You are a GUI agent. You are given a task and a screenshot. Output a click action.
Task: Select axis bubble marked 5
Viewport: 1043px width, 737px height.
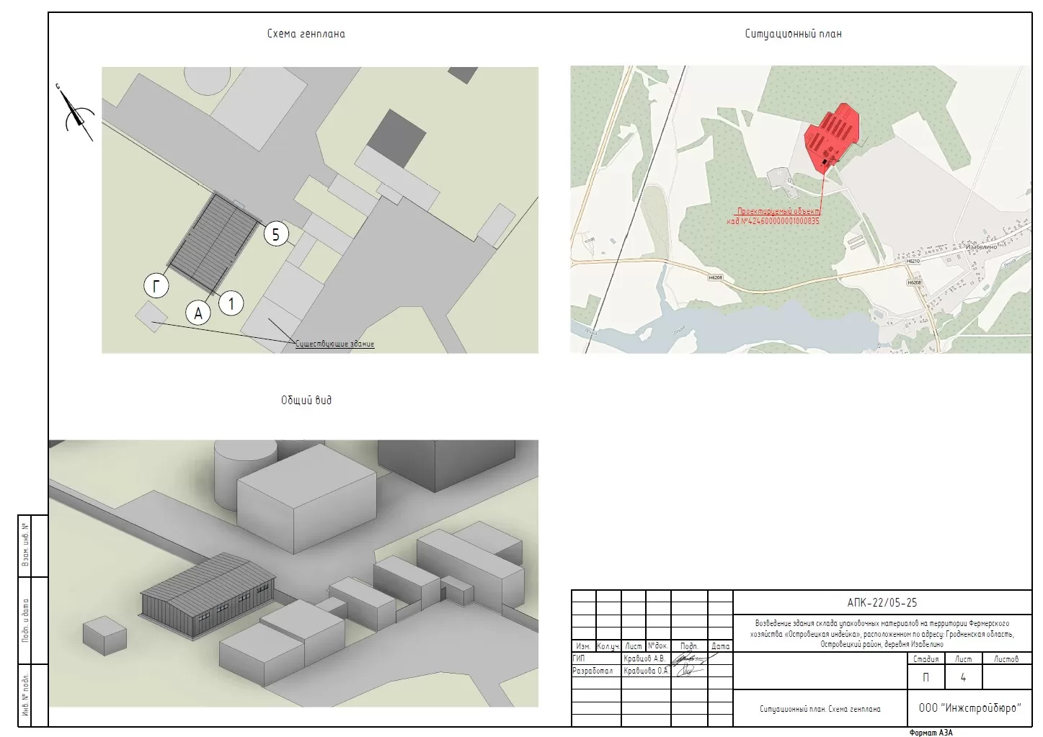(276, 234)
